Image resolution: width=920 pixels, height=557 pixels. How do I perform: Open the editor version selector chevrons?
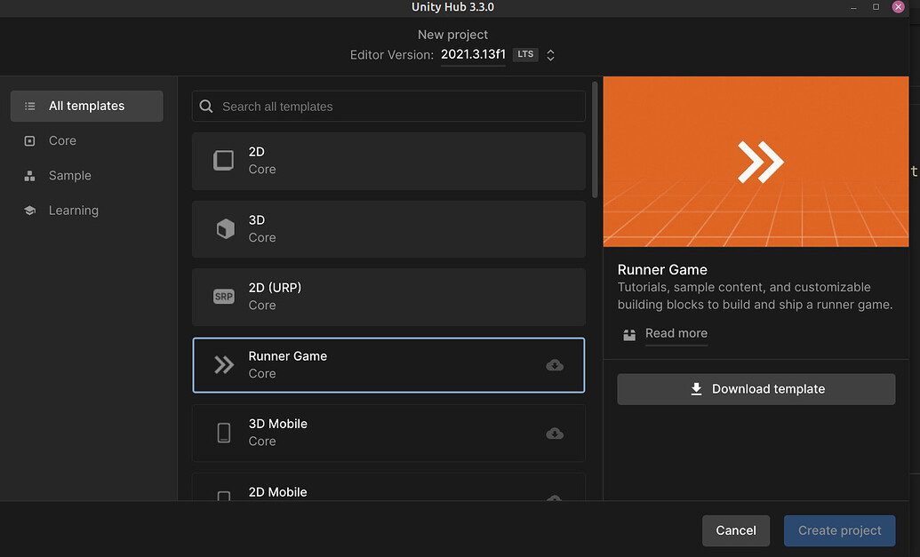coord(550,54)
